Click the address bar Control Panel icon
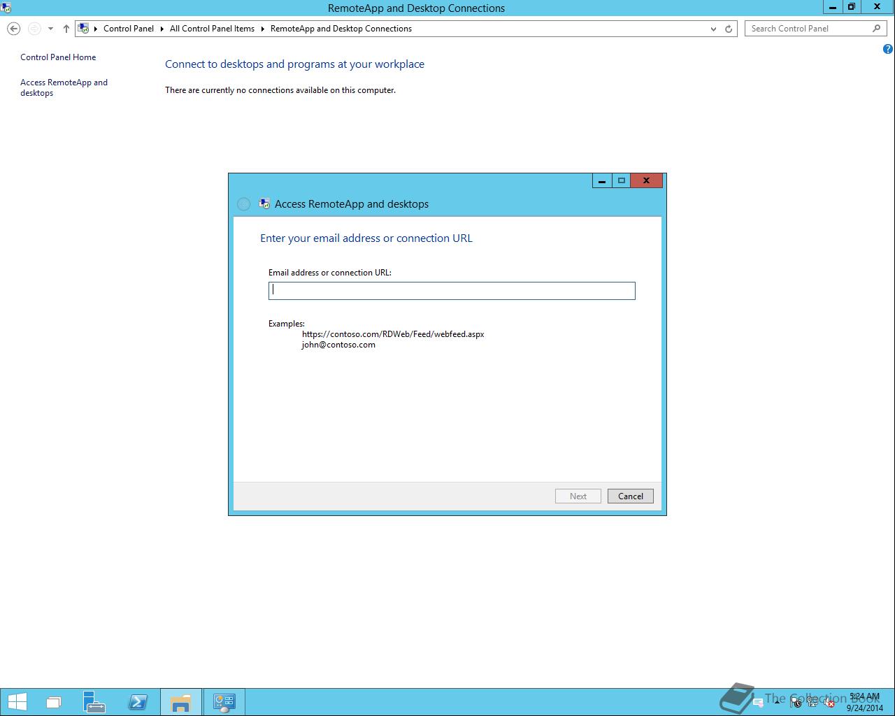 84,29
